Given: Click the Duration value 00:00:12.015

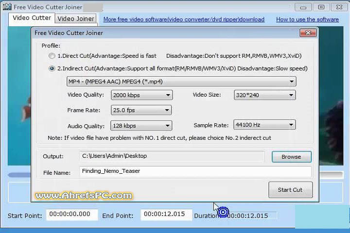Looking at the screenshot, I should 247,216.
